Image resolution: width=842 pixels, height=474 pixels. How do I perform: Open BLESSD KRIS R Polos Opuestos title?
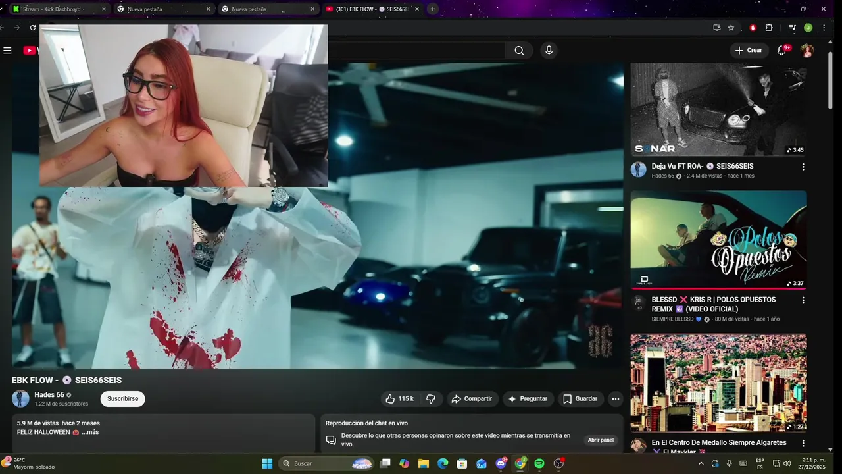coord(714,304)
